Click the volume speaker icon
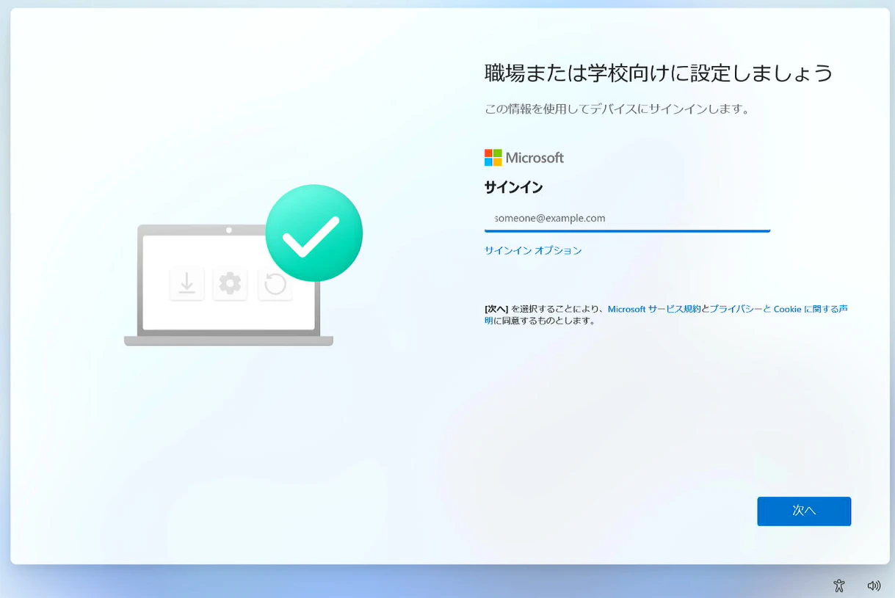 coord(874,586)
